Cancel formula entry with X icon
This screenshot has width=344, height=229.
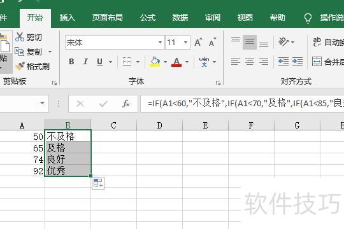pyautogui.click(x=80, y=104)
